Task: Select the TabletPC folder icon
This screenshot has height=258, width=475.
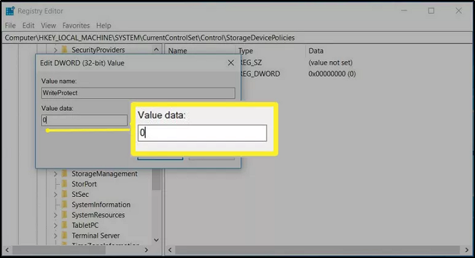Action: (x=64, y=225)
